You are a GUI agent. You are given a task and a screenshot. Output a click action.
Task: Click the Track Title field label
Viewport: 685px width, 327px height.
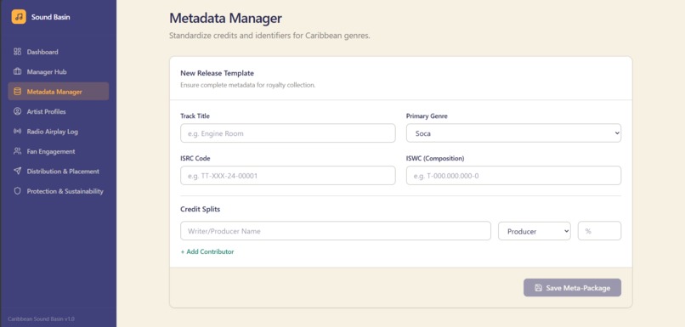point(195,116)
